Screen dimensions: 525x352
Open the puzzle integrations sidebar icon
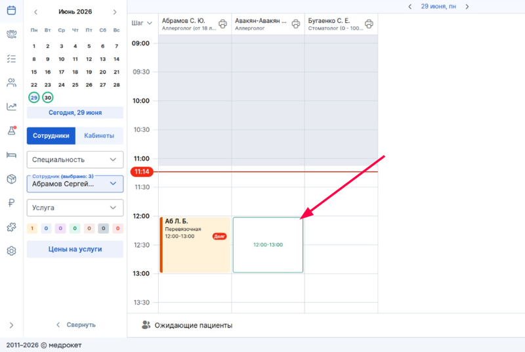point(11,227)
